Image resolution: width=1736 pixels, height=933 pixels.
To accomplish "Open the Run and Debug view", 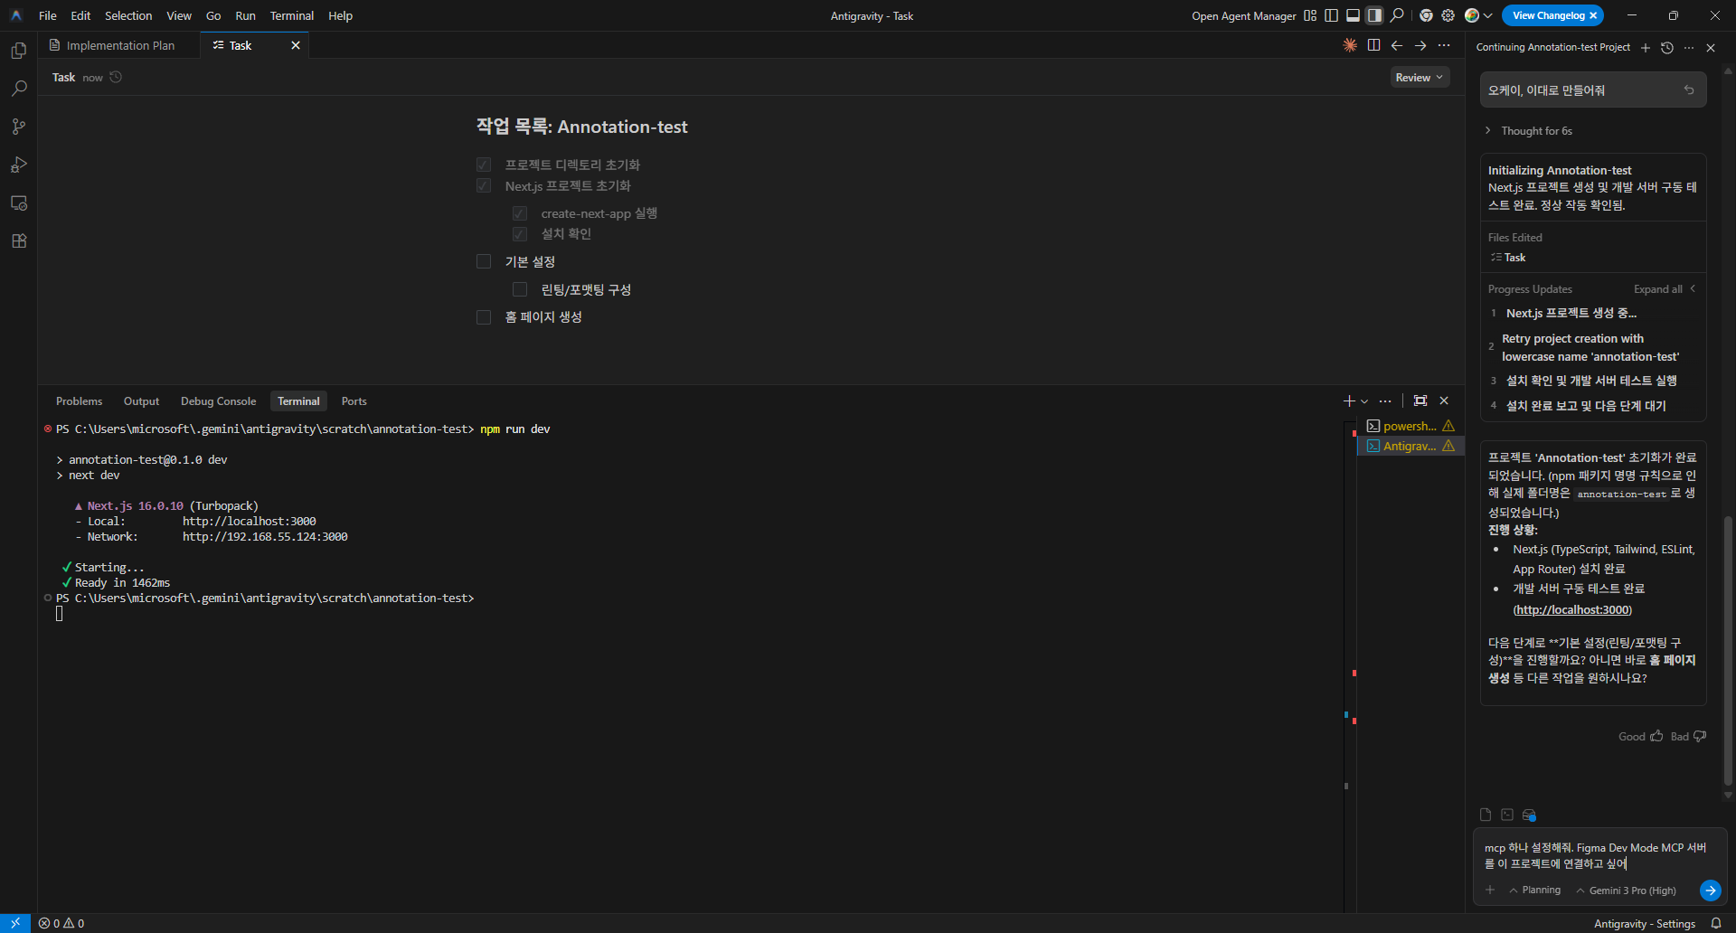I will tap(18, 165).
